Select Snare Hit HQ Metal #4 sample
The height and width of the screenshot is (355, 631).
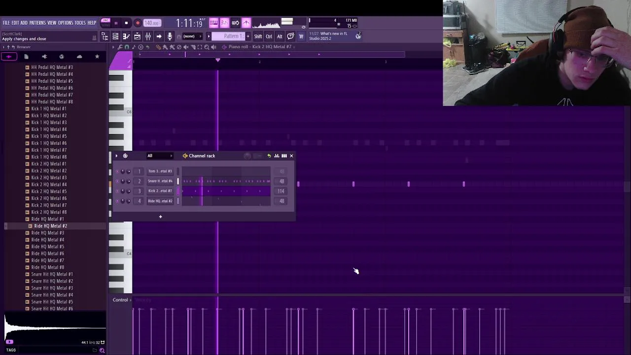point(52,295)
